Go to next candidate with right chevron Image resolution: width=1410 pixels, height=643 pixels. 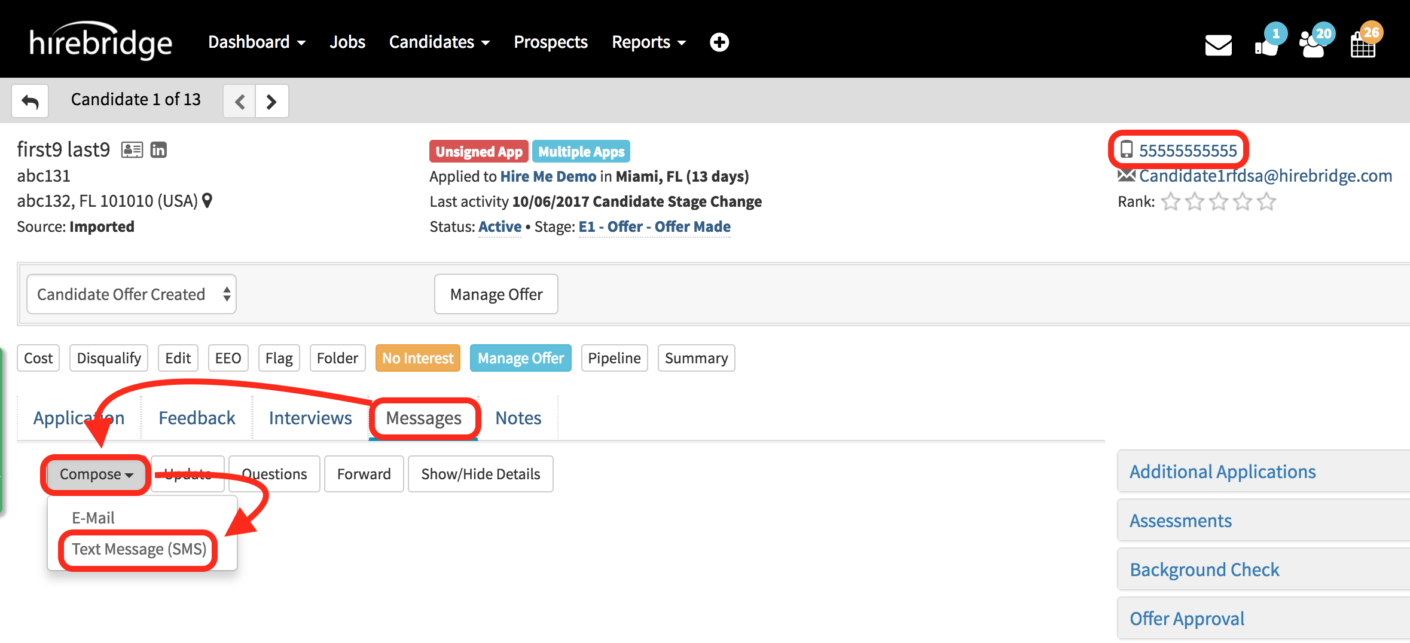pyautogui.click(x=271, y=101)
